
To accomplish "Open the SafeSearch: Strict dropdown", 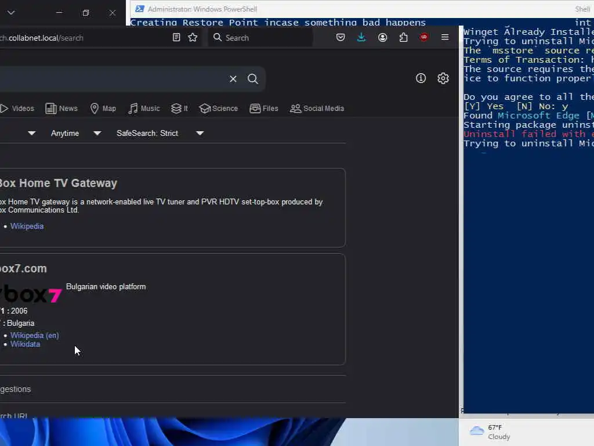I will point(160,133).
